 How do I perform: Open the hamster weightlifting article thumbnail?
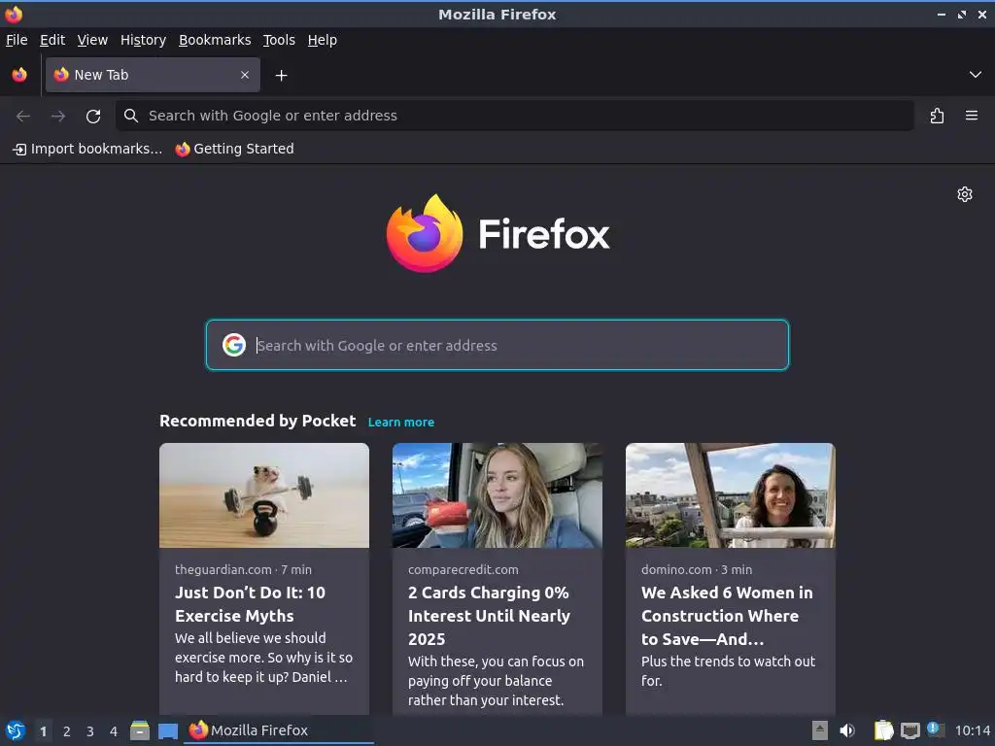264,494
